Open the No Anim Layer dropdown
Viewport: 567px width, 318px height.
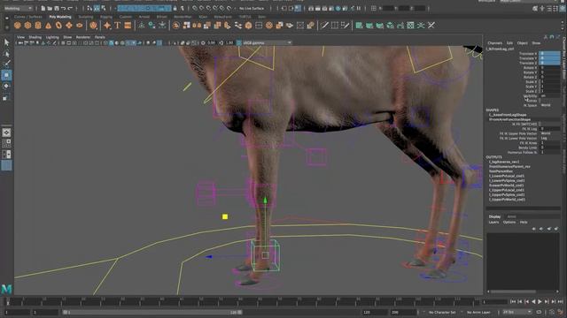[478, 312]
